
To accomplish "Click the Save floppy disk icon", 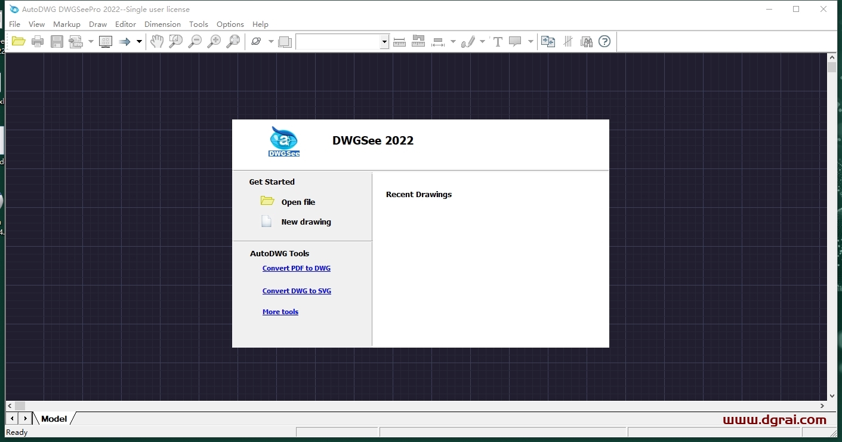I will (57, 41).
